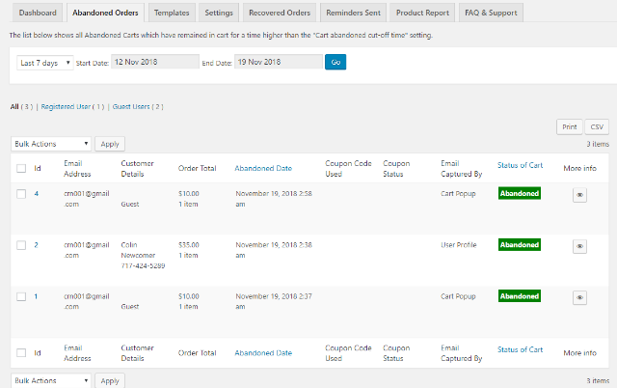Check the select-all box in table header
617x388 pixels.
[21, 169]
